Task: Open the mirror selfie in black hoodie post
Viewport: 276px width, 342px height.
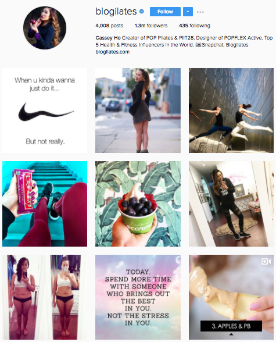Action: pos(231,204)
